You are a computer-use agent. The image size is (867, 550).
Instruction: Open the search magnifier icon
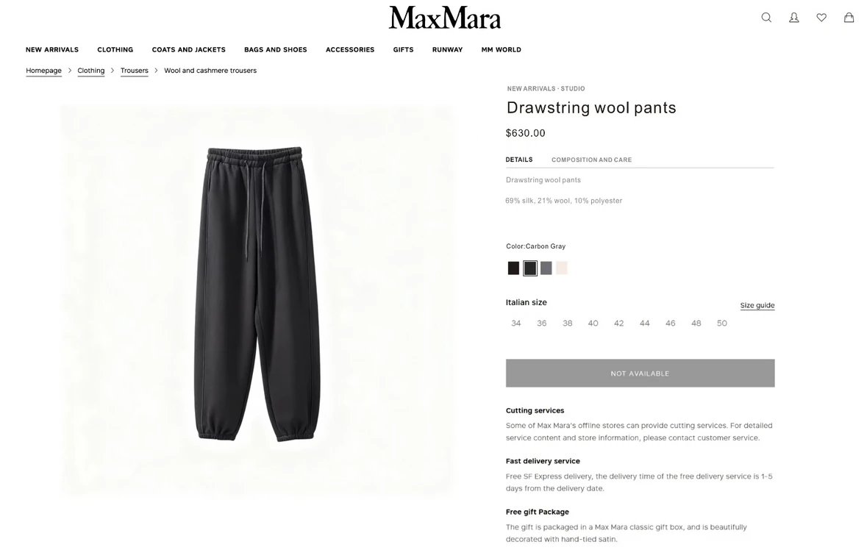[x=766, y=18]
